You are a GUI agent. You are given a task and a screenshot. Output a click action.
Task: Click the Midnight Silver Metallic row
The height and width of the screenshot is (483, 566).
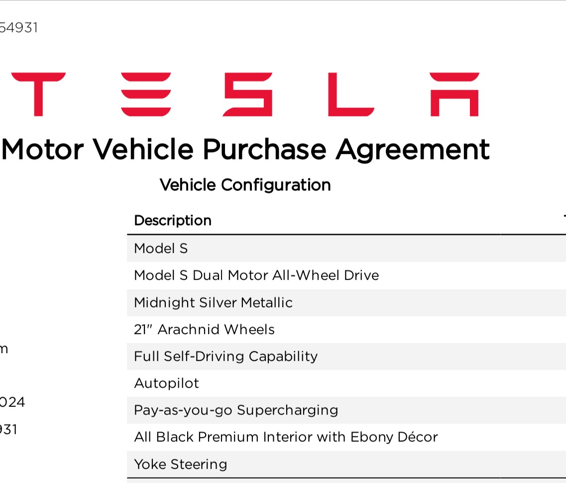pos(213,302)
